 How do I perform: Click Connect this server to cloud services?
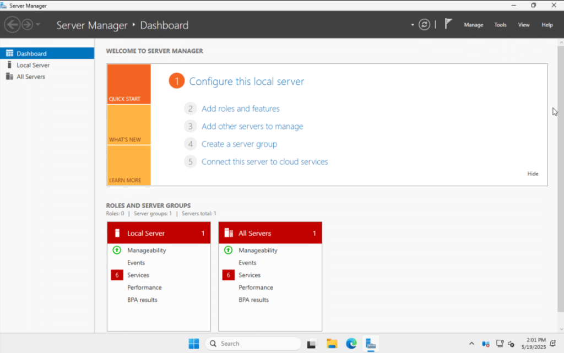[265, 161]
